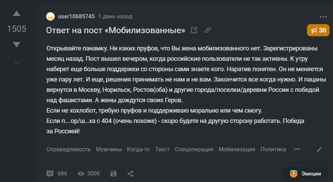Open the 686 comments icon
333x182 pixels.
click(x=50, y=174)
